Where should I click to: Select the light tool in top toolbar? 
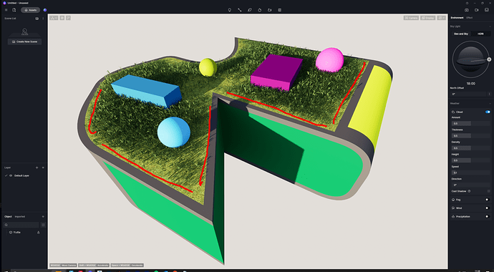click(229, 10)
